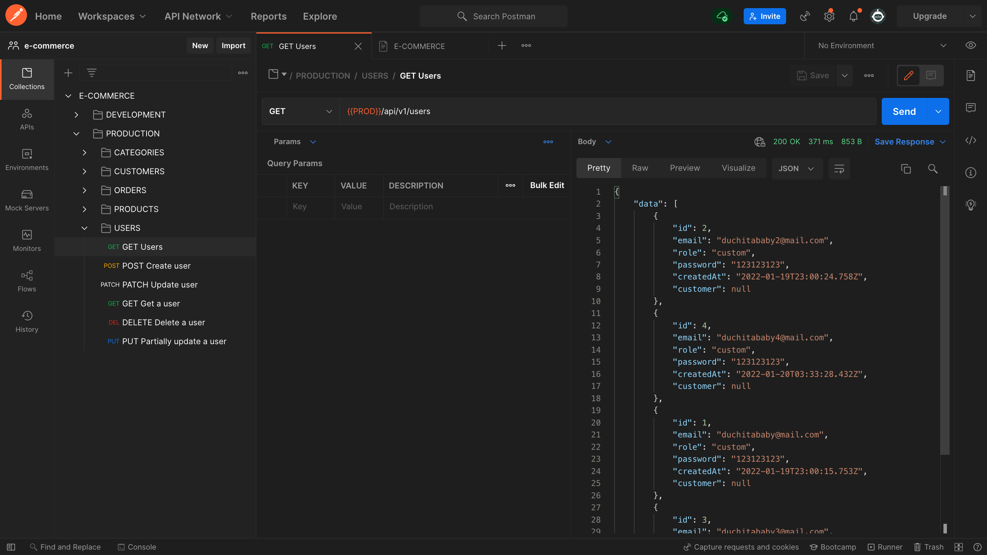The height and width of the screenshot is (555, 987).
Task: Click the cloud sync status icon
Action: coord(722,16)
